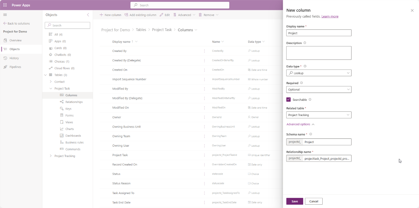This screenshot has width=419, height=208.
Task: Select Forms under Project Task
Action: point(69,115)
